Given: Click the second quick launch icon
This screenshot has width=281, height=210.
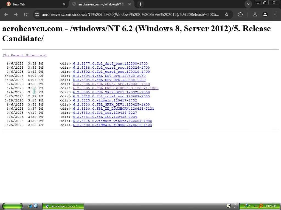Looking at the screenshot, I should (x=36, y=206).
